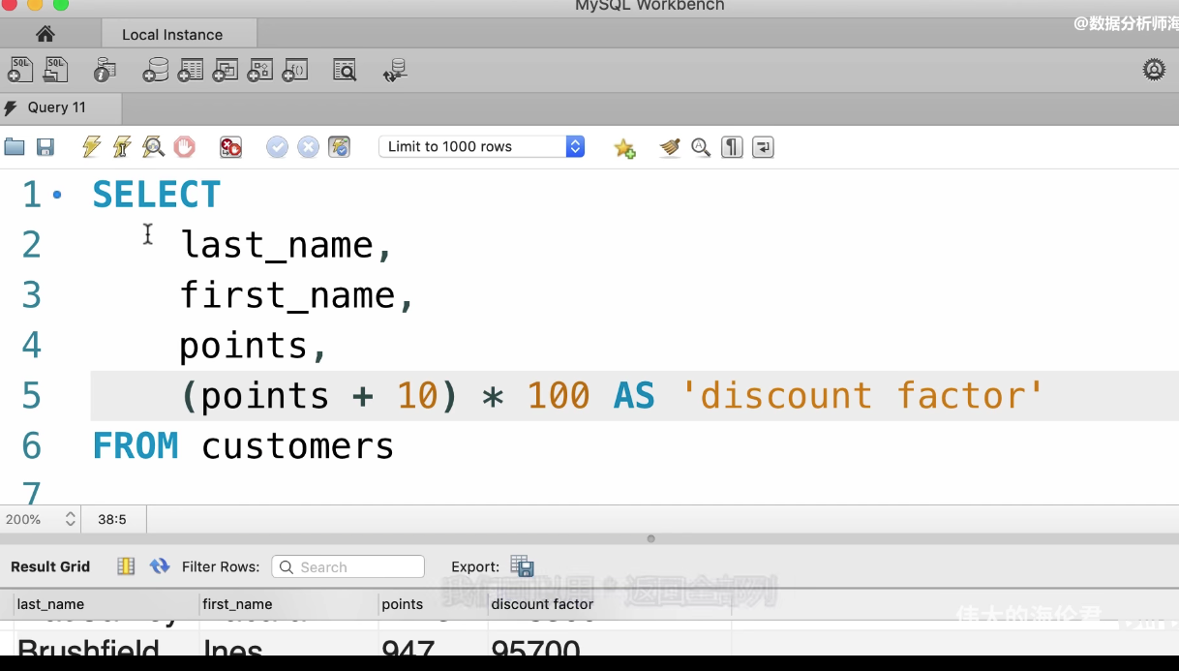Beautify the SQL with the broom icon
The image size is (1179, 671).
(670, 147)
